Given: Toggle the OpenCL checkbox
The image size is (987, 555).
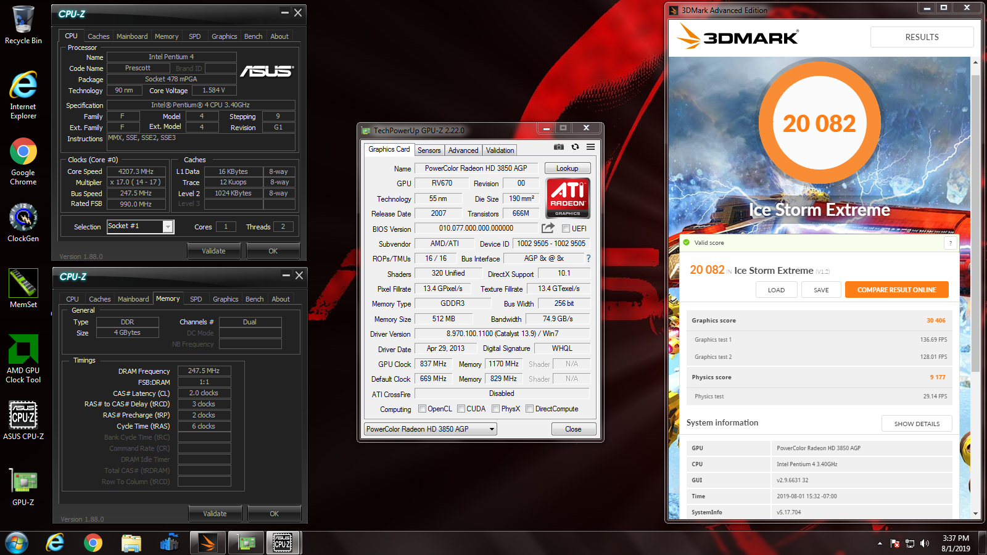Looking at the screenshot, I should pos(422,408).
